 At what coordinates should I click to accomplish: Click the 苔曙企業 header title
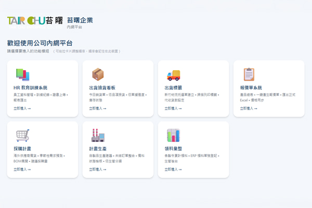click(x=80, y=20)
